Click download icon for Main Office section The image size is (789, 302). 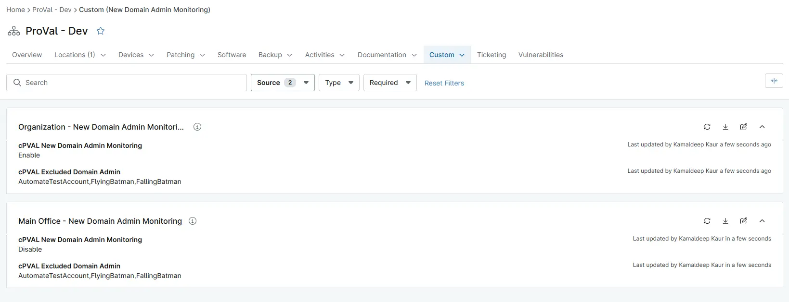coord(725,221)
